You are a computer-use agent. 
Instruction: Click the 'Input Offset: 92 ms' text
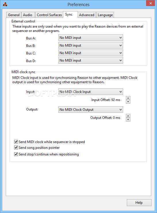(106, 100)
